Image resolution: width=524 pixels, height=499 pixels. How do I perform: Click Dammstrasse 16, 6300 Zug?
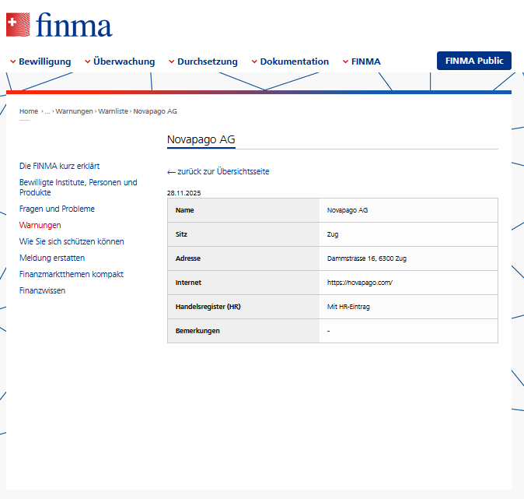(367, 258)
